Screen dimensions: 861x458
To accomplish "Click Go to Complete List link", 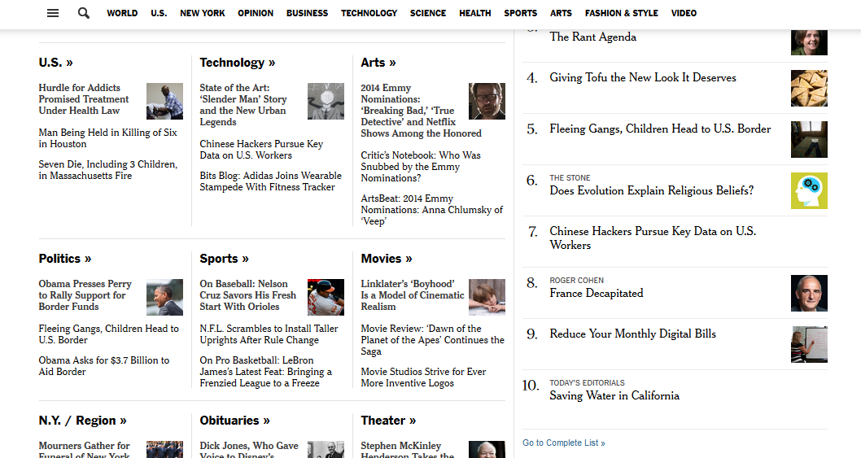I will (x=563, y=443).
